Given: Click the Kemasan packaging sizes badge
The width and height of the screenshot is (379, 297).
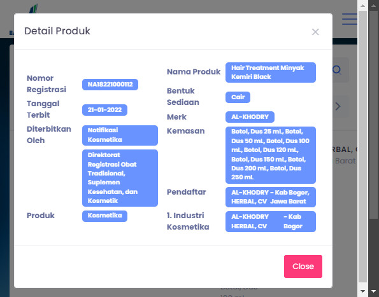Looking at the screenshot, I should [x=271, y=155].
